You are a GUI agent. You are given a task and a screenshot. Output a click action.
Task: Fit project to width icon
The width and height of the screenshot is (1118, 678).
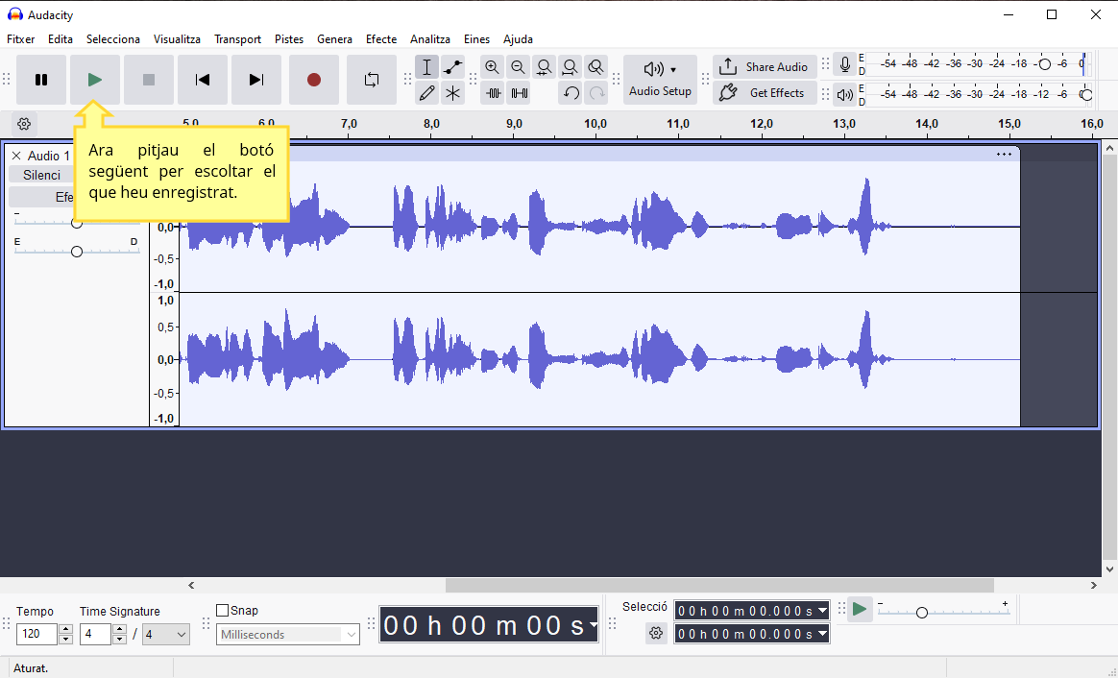pos(570,68)
